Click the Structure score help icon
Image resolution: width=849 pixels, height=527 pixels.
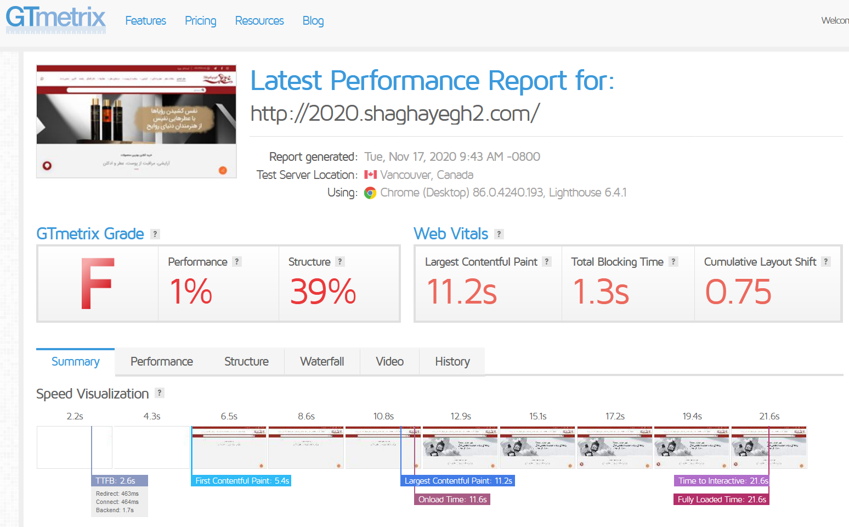(x=340, y=261)
